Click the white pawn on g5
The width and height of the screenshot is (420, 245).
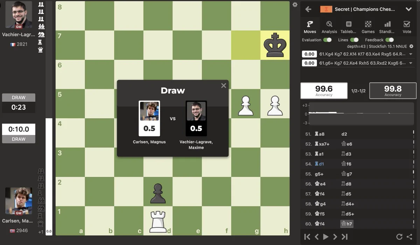246,105
